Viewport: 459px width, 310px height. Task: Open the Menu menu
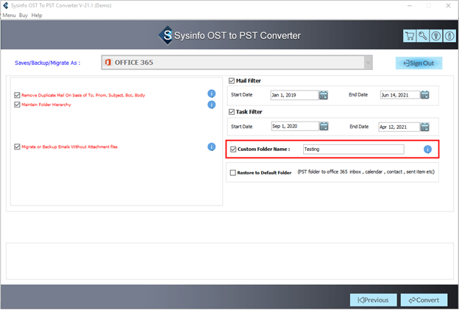point(10,15)
